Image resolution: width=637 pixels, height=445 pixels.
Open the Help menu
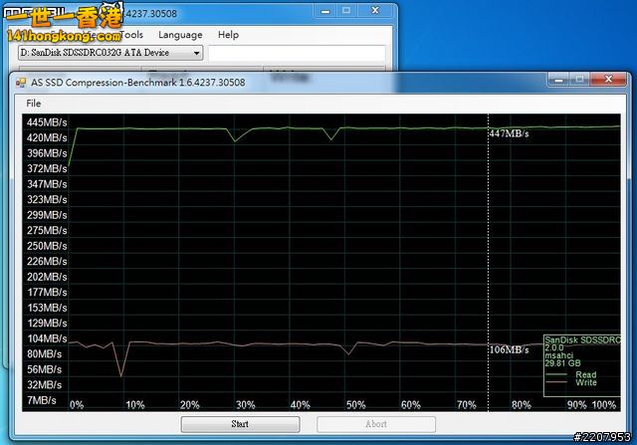pos(228,35)
